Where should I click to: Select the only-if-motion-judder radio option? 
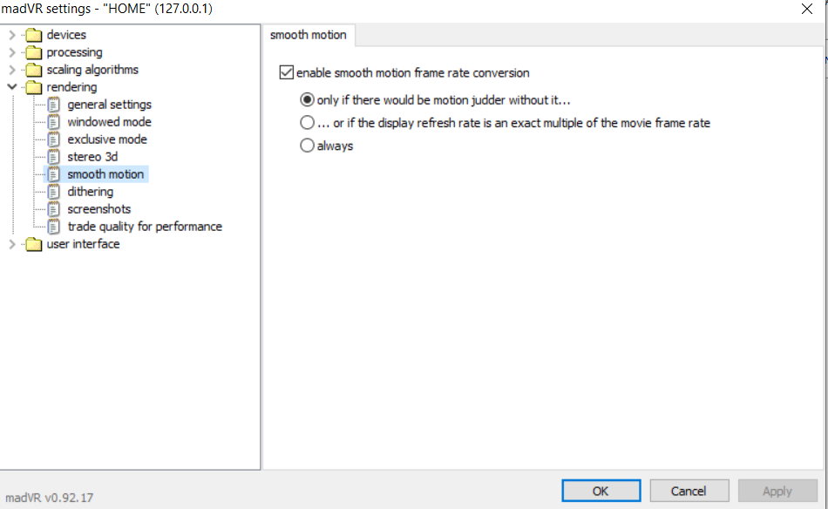click(x=307, y=100)
